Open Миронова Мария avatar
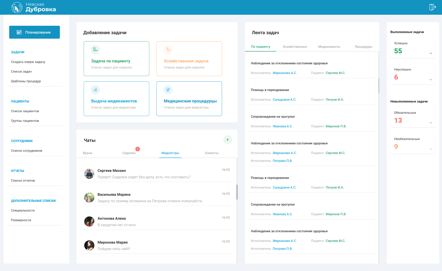Image resolution: width=442 pixels, height=271 pixels. click(89, 245)
